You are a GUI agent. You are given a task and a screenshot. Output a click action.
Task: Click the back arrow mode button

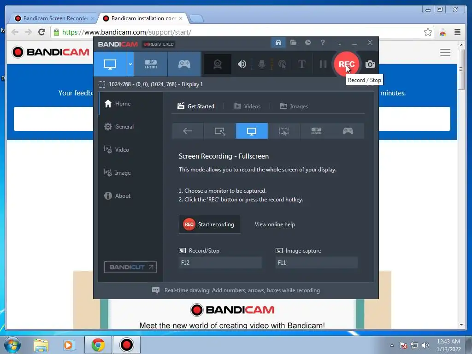pyautogui.click(x=188, y=131)
